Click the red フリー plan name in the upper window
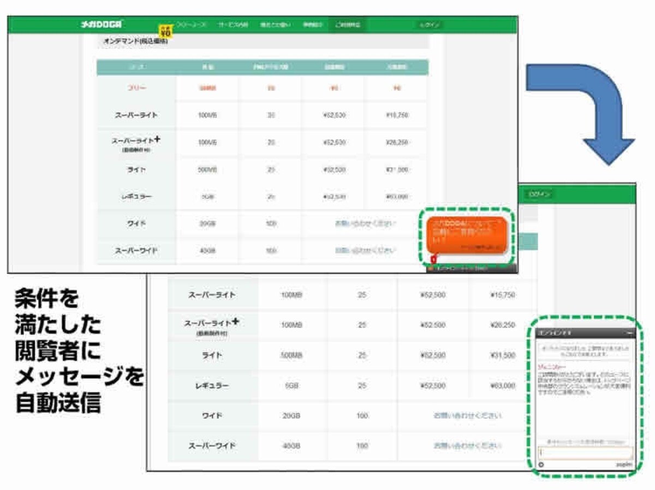 pos(136,88)
